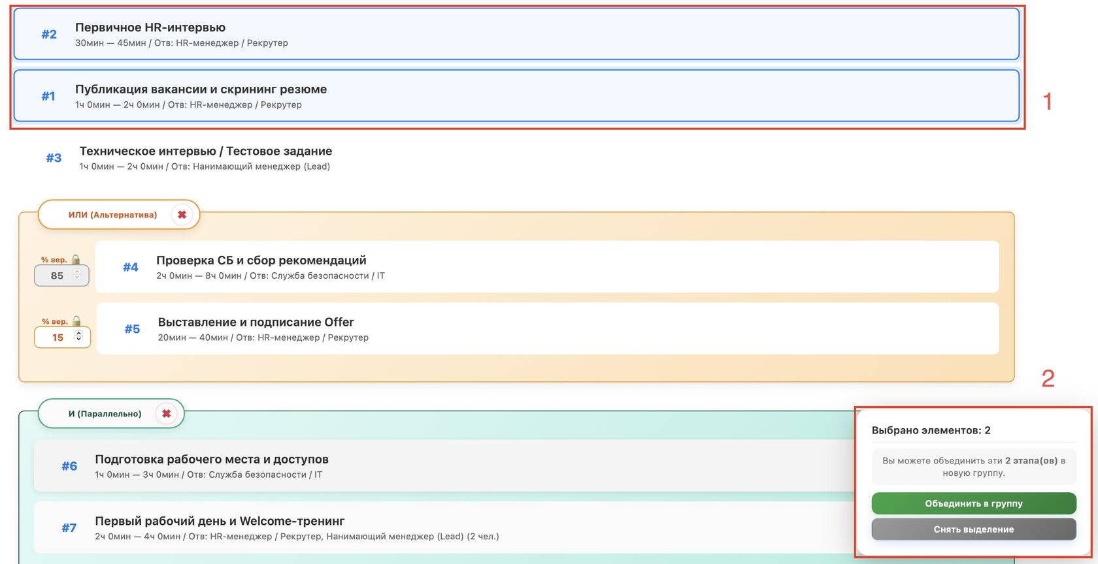Screen dimensions: 1098x564
Task: Toggle the lock icon above the 85 probability field
Action: click(76, 260)
